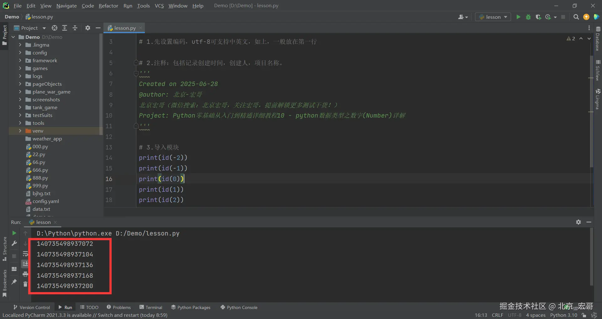Open the Structure tool window

pyautogui.click(x=5, y=249)
